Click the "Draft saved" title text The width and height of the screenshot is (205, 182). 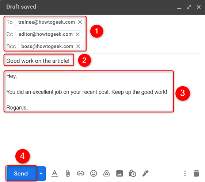click(x=21, y=7)
